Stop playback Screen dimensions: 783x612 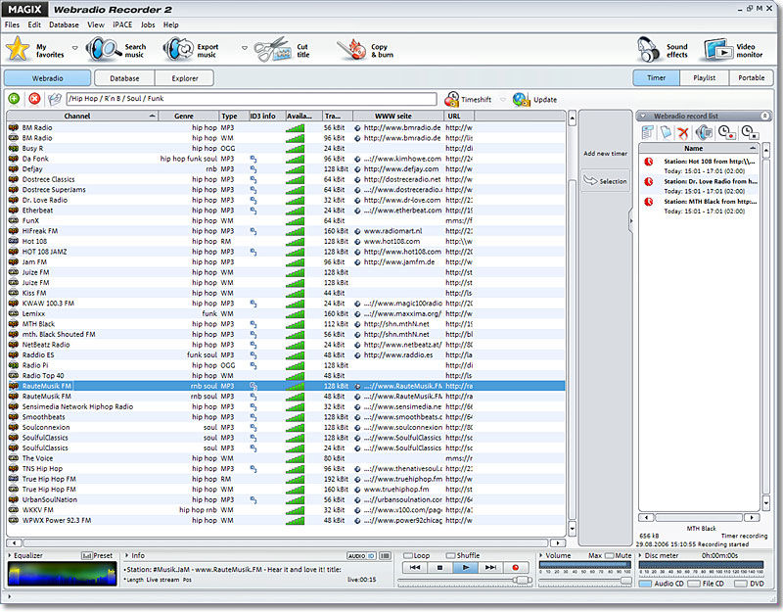pos(439,568)
